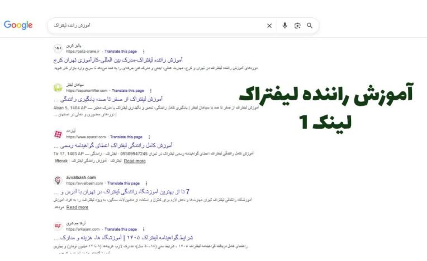Translate the paliz-crane.ir page
The image size is (427, 261).
tap(121, 52)
